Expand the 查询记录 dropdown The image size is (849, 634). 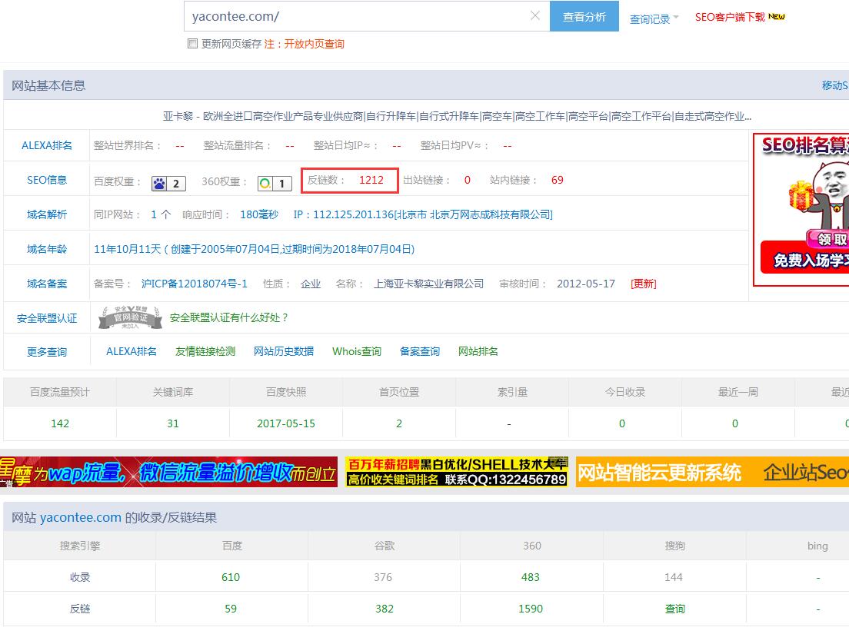coord(654,18)
